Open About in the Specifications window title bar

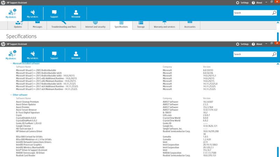[257, 3]
